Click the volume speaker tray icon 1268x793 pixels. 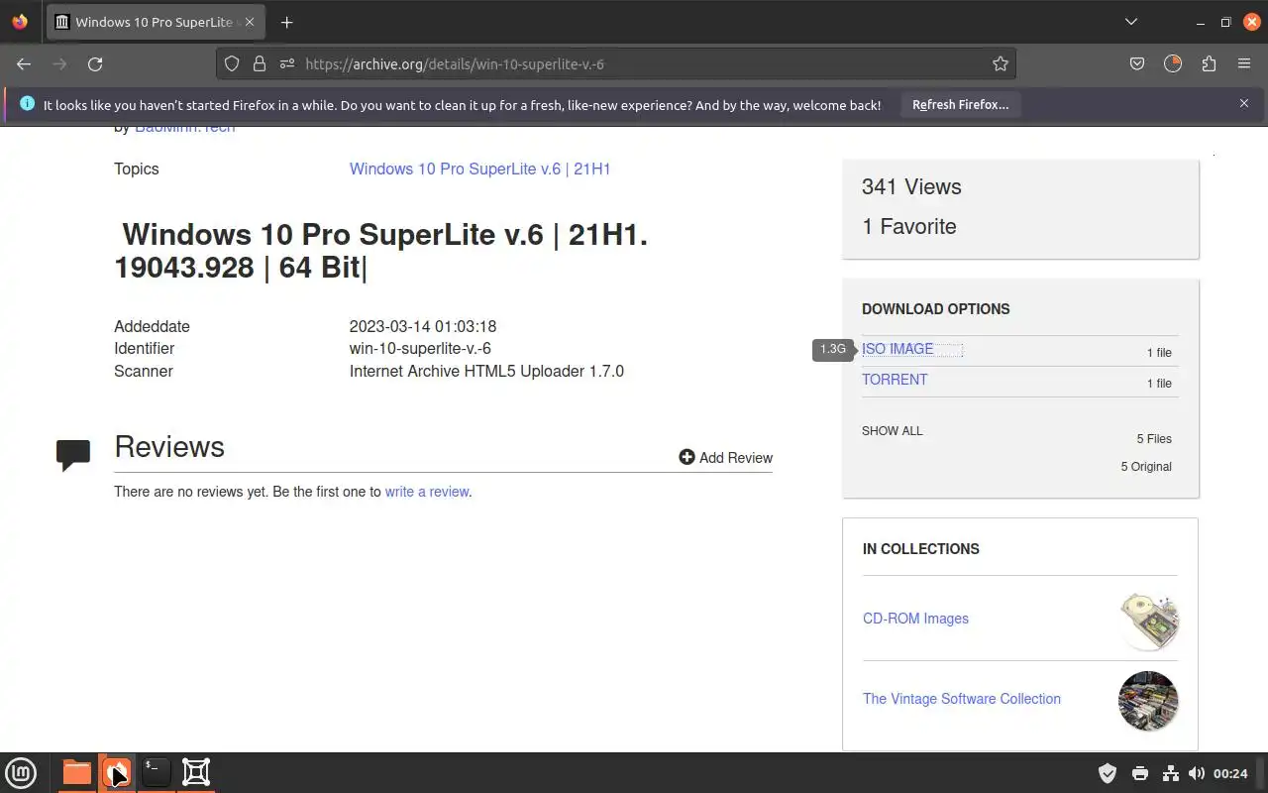pyautogui.click(x=1196, y=773)
